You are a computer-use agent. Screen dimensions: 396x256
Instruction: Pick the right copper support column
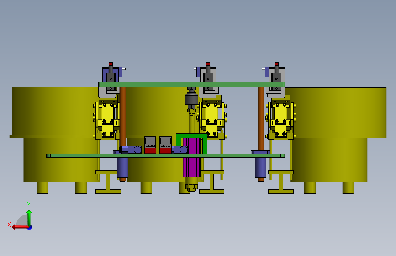pos(261,118)
